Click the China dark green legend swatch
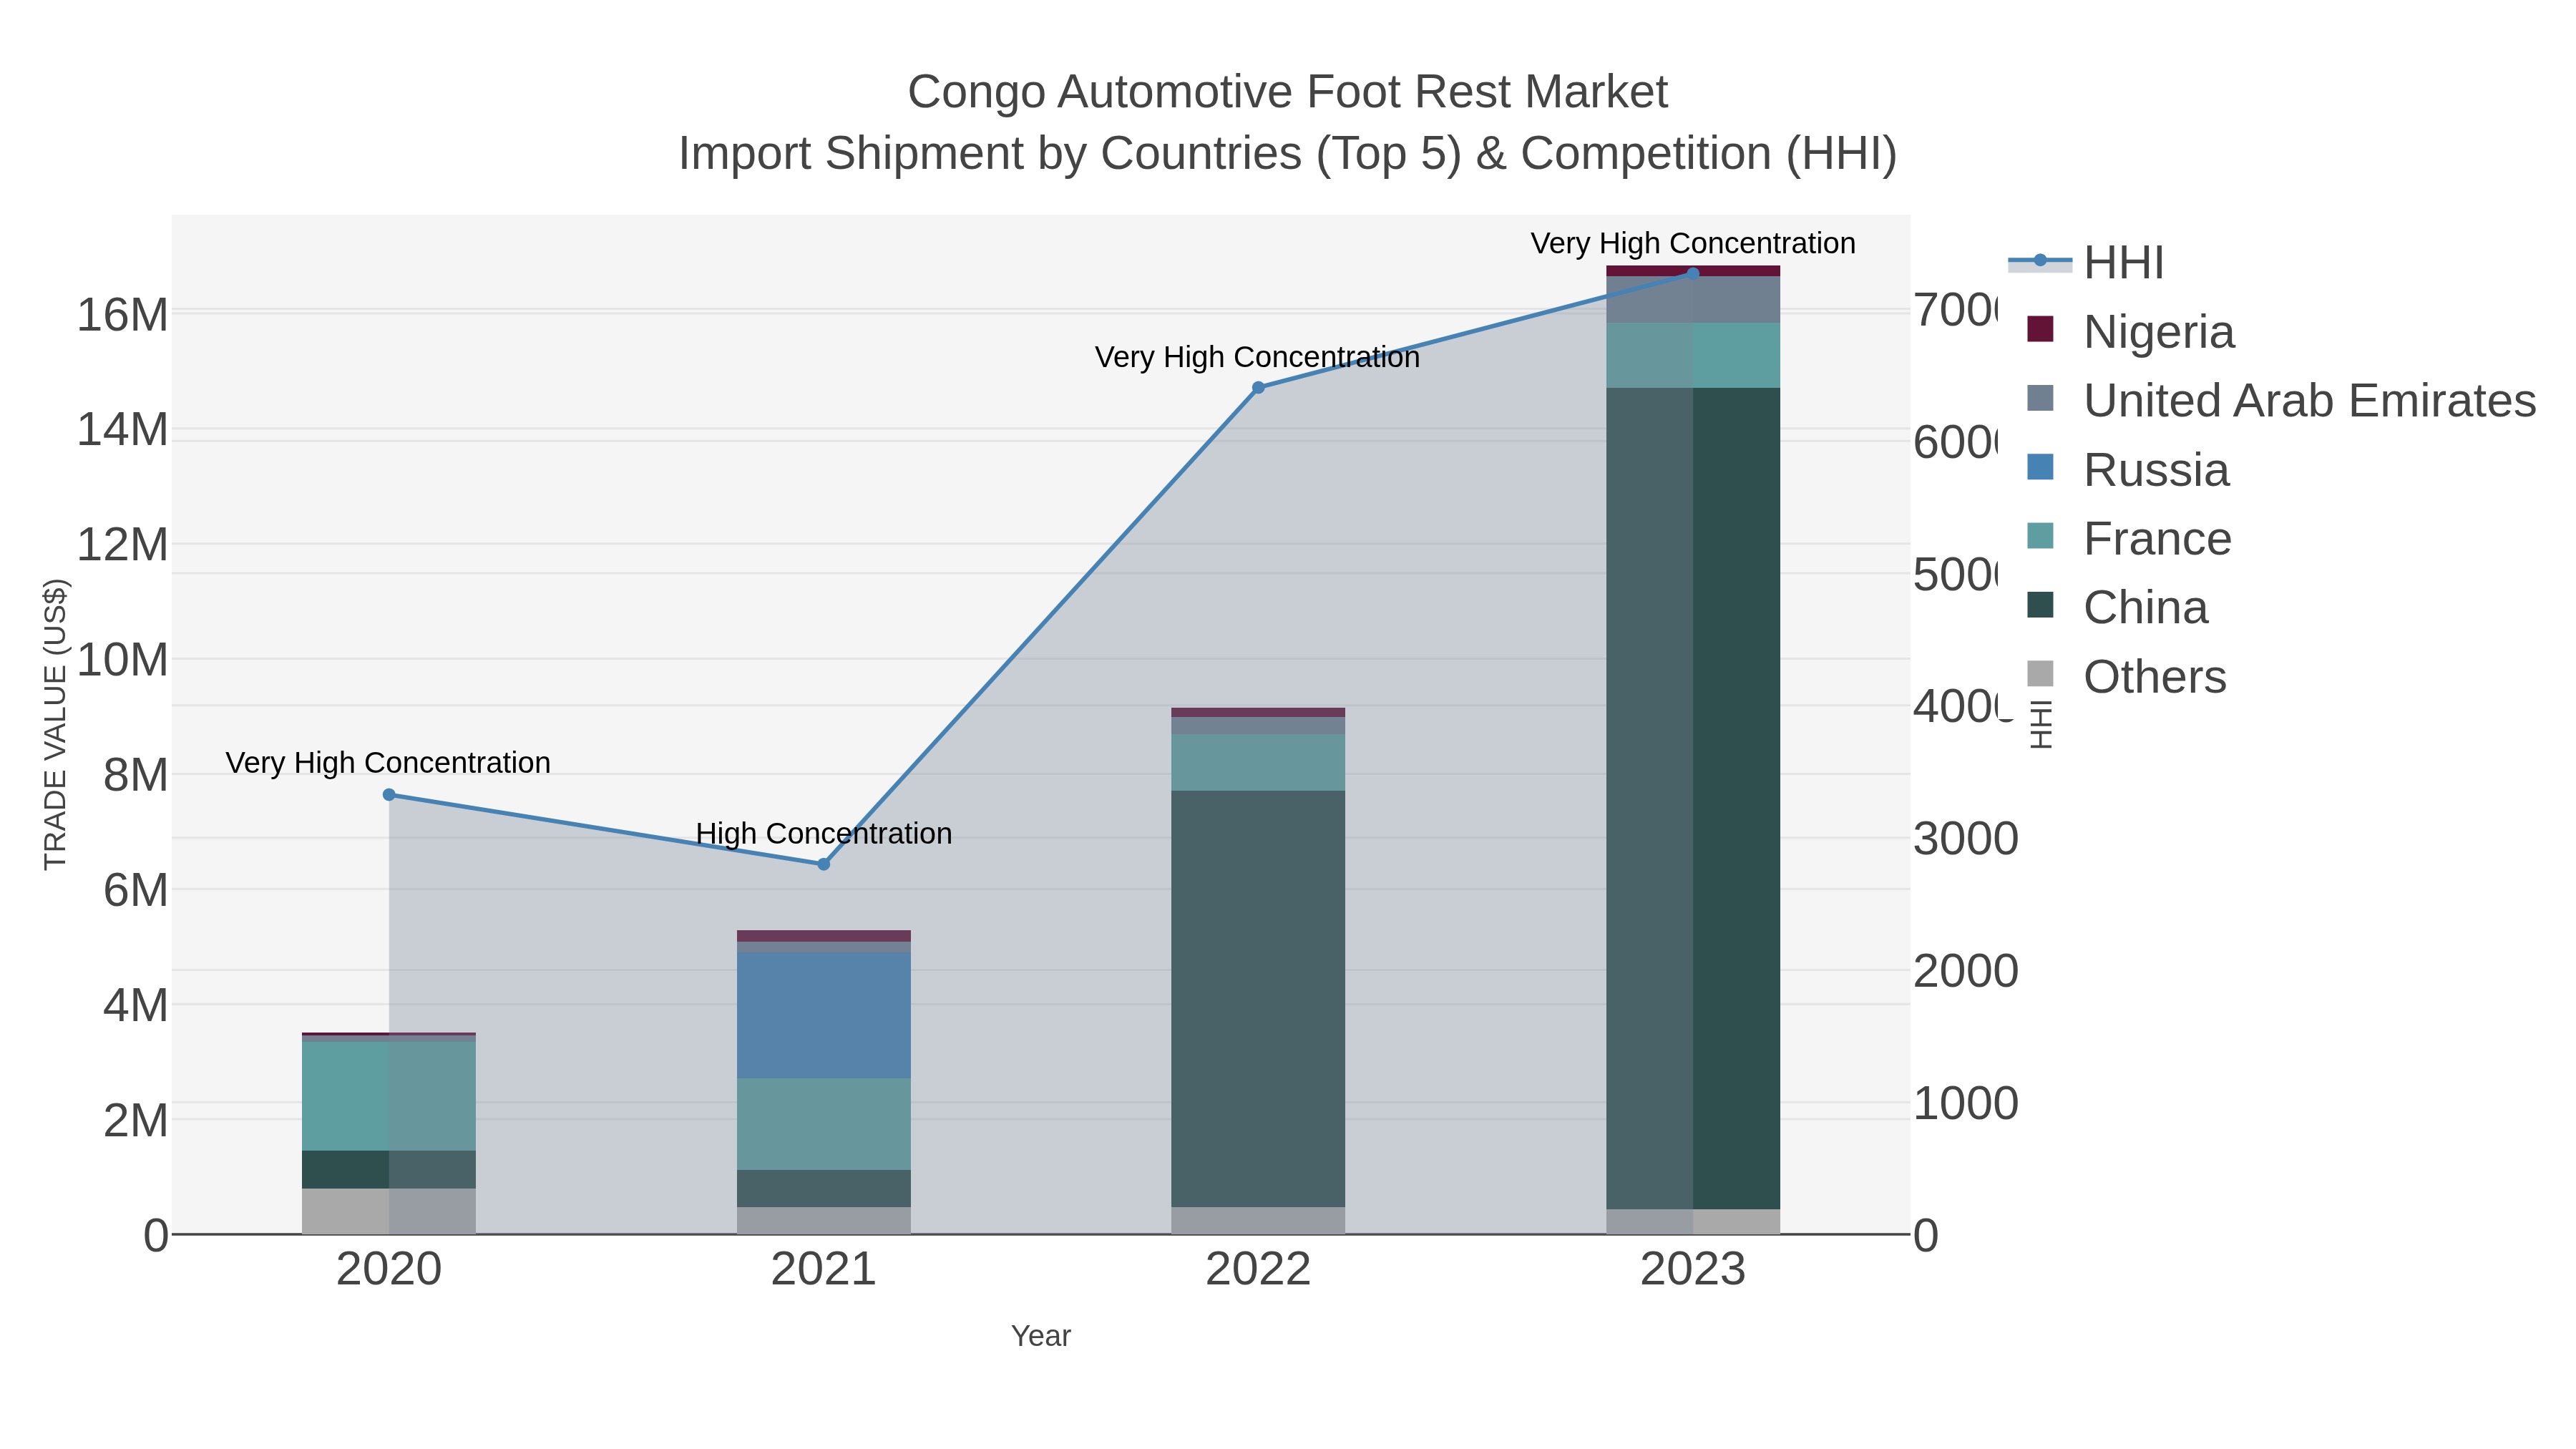This screenshot has height=1449, width=2576. click(x=2040, y=605)
